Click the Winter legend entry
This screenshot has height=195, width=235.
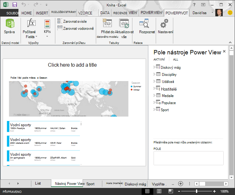135,90
